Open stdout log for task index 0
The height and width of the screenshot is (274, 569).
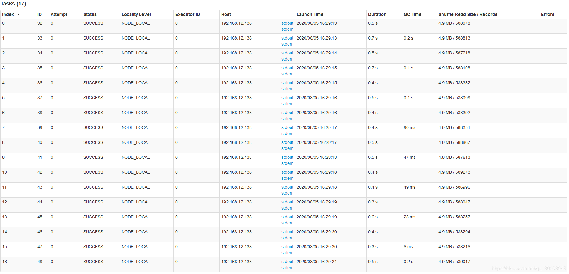[x=287, y=23]
